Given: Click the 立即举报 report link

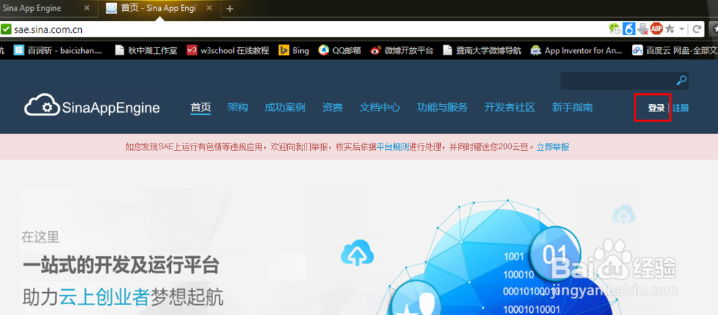Looking at the screenshot, I should (x=553, y=147).
